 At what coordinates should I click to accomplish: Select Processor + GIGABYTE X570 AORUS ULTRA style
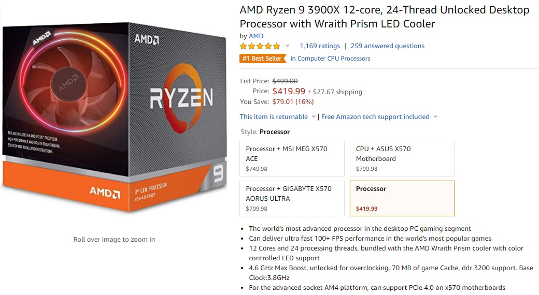(292, 198)
